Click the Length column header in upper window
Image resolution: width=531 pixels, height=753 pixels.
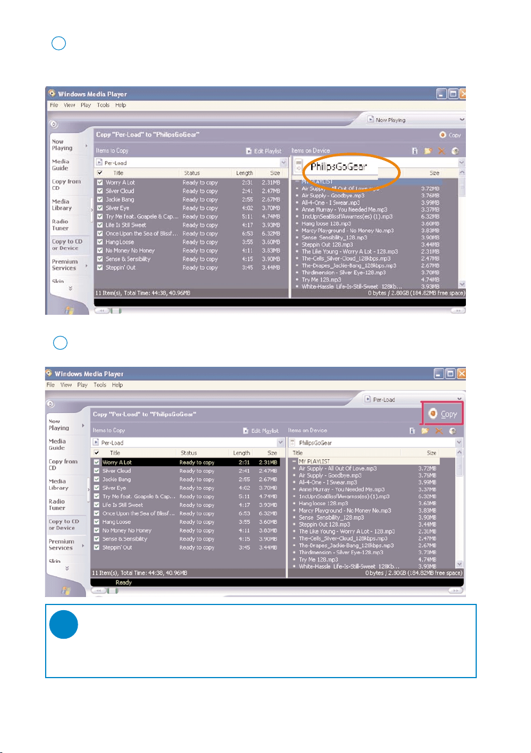click(244, 173)
